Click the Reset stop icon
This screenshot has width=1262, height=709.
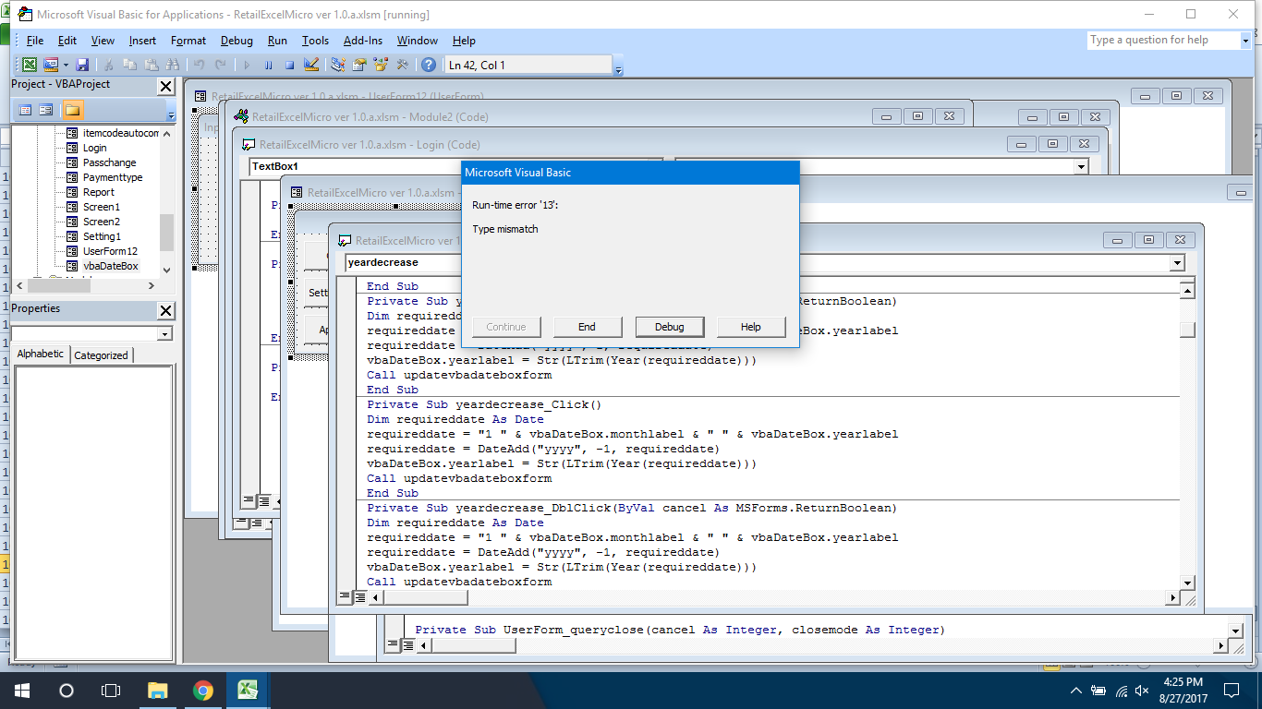[x=289, y=65]
